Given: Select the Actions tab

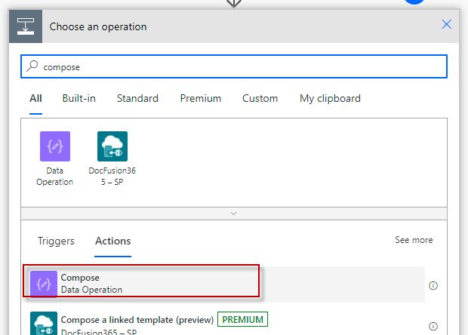Looking at the screenshot, I should click(112, 241).
